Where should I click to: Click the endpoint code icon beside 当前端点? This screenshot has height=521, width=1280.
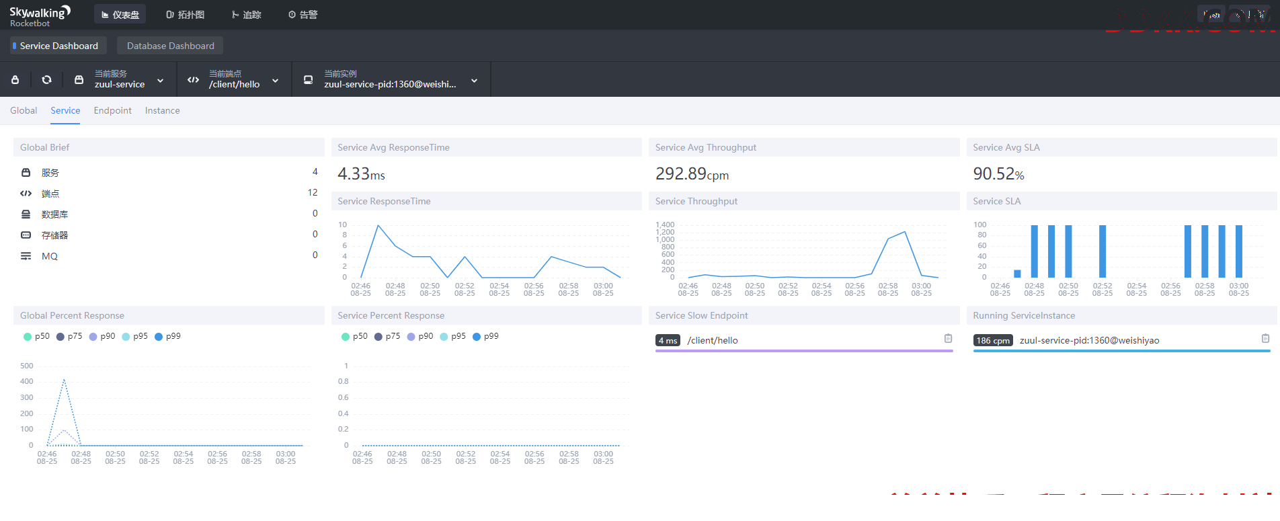193,79
